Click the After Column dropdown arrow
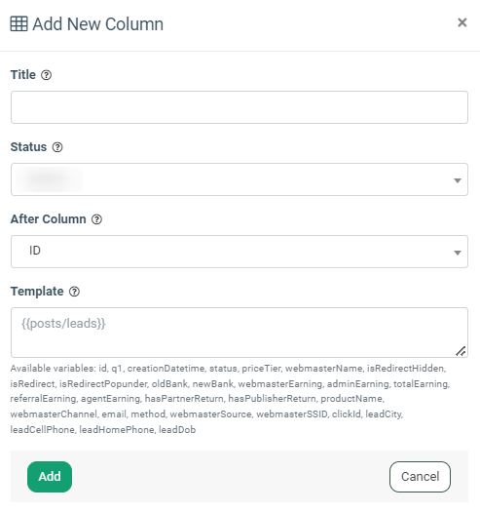The image size is (480, 512). tap(458, 253)
